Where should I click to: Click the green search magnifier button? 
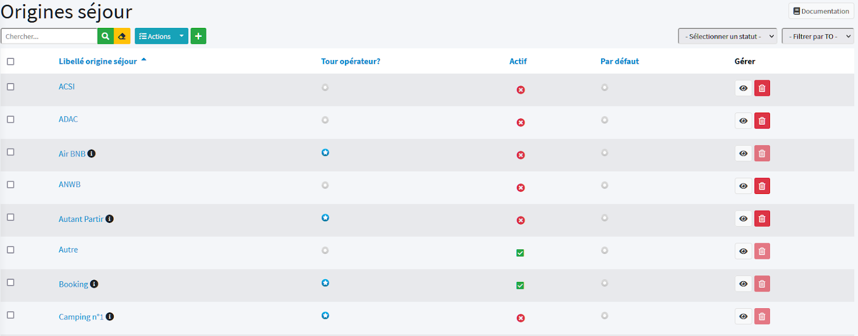[105, 36]
